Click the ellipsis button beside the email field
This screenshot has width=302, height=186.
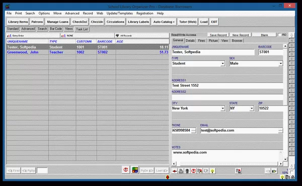[x=280, y=130]
